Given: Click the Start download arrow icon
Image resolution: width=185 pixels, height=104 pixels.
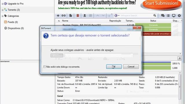Looking at the screenshot, I should click(85, 16).
